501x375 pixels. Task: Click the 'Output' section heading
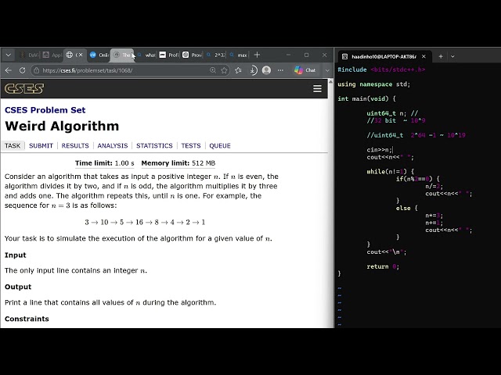point(18,287)
